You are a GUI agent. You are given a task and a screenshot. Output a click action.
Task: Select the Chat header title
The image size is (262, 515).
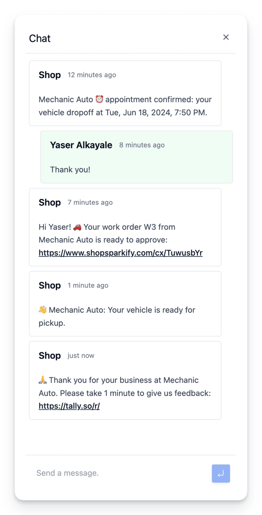[39, 38]
